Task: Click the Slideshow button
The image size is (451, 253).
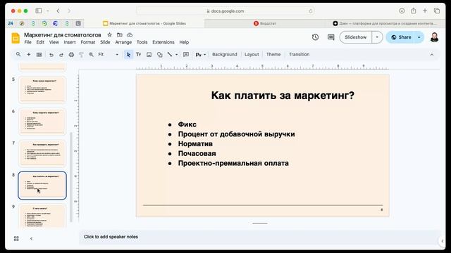Action: [355, 37]
